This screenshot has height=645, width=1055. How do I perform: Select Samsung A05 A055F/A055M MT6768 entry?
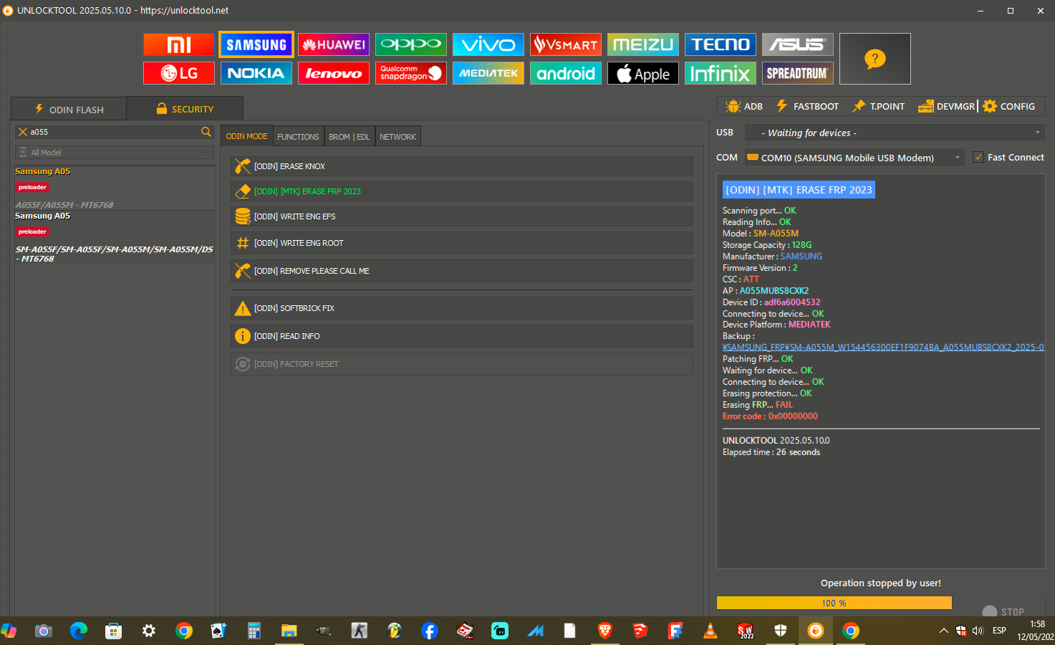(115, 188)
